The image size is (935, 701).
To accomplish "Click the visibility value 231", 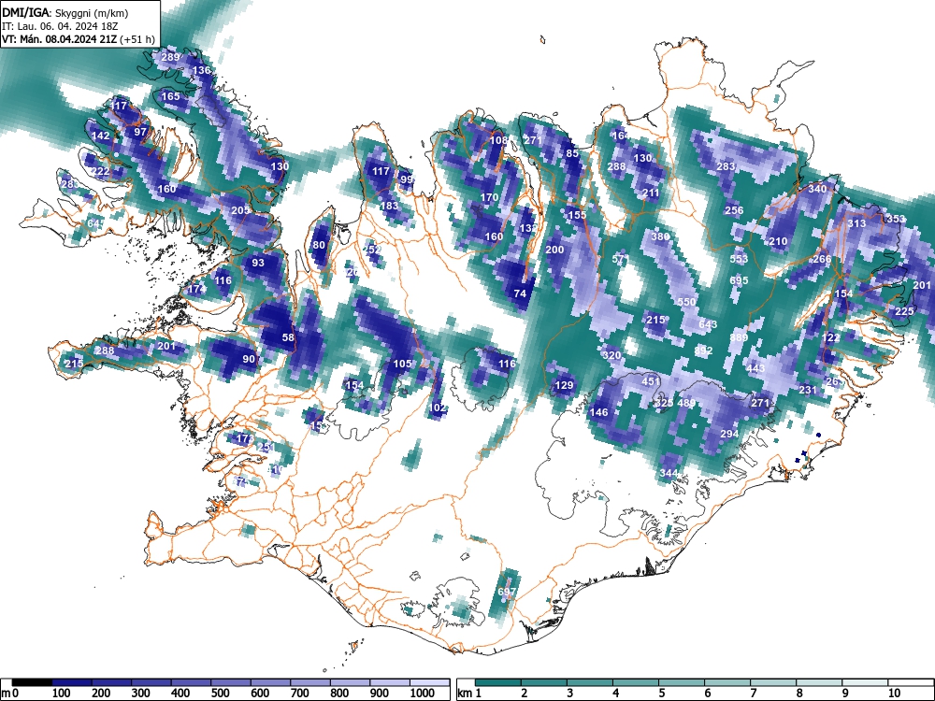I will pos(808,390).
